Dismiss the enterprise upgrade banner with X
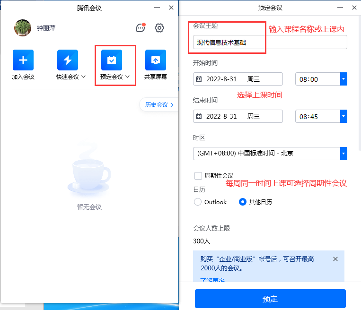The image size is (361, 310). (335, 259)
